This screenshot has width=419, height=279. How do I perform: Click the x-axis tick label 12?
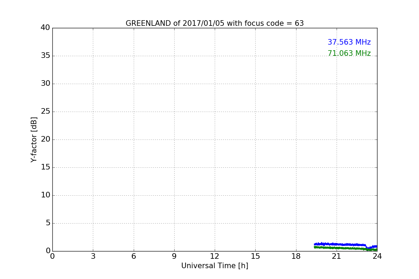[215, 256]
